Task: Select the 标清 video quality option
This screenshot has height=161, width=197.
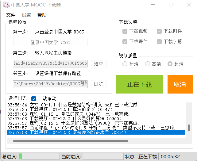Action: (125, 64)
